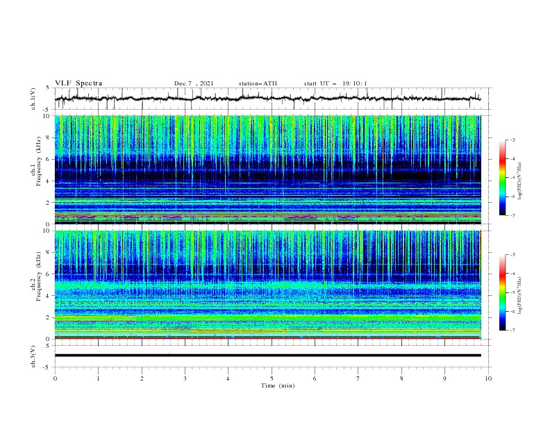Select the ch.1 voltage waveform trace
Viewport: 550px width, 425px height.
[267, 99]
